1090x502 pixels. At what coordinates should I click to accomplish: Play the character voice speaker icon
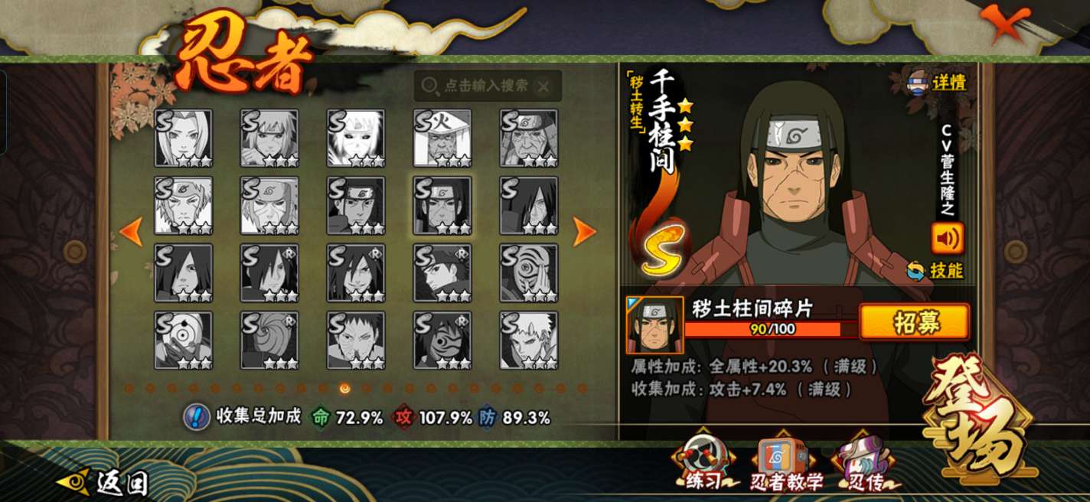948,239
